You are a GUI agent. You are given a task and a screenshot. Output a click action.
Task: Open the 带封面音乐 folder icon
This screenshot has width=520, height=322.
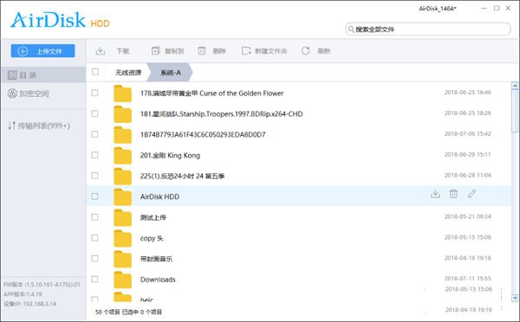123,259
